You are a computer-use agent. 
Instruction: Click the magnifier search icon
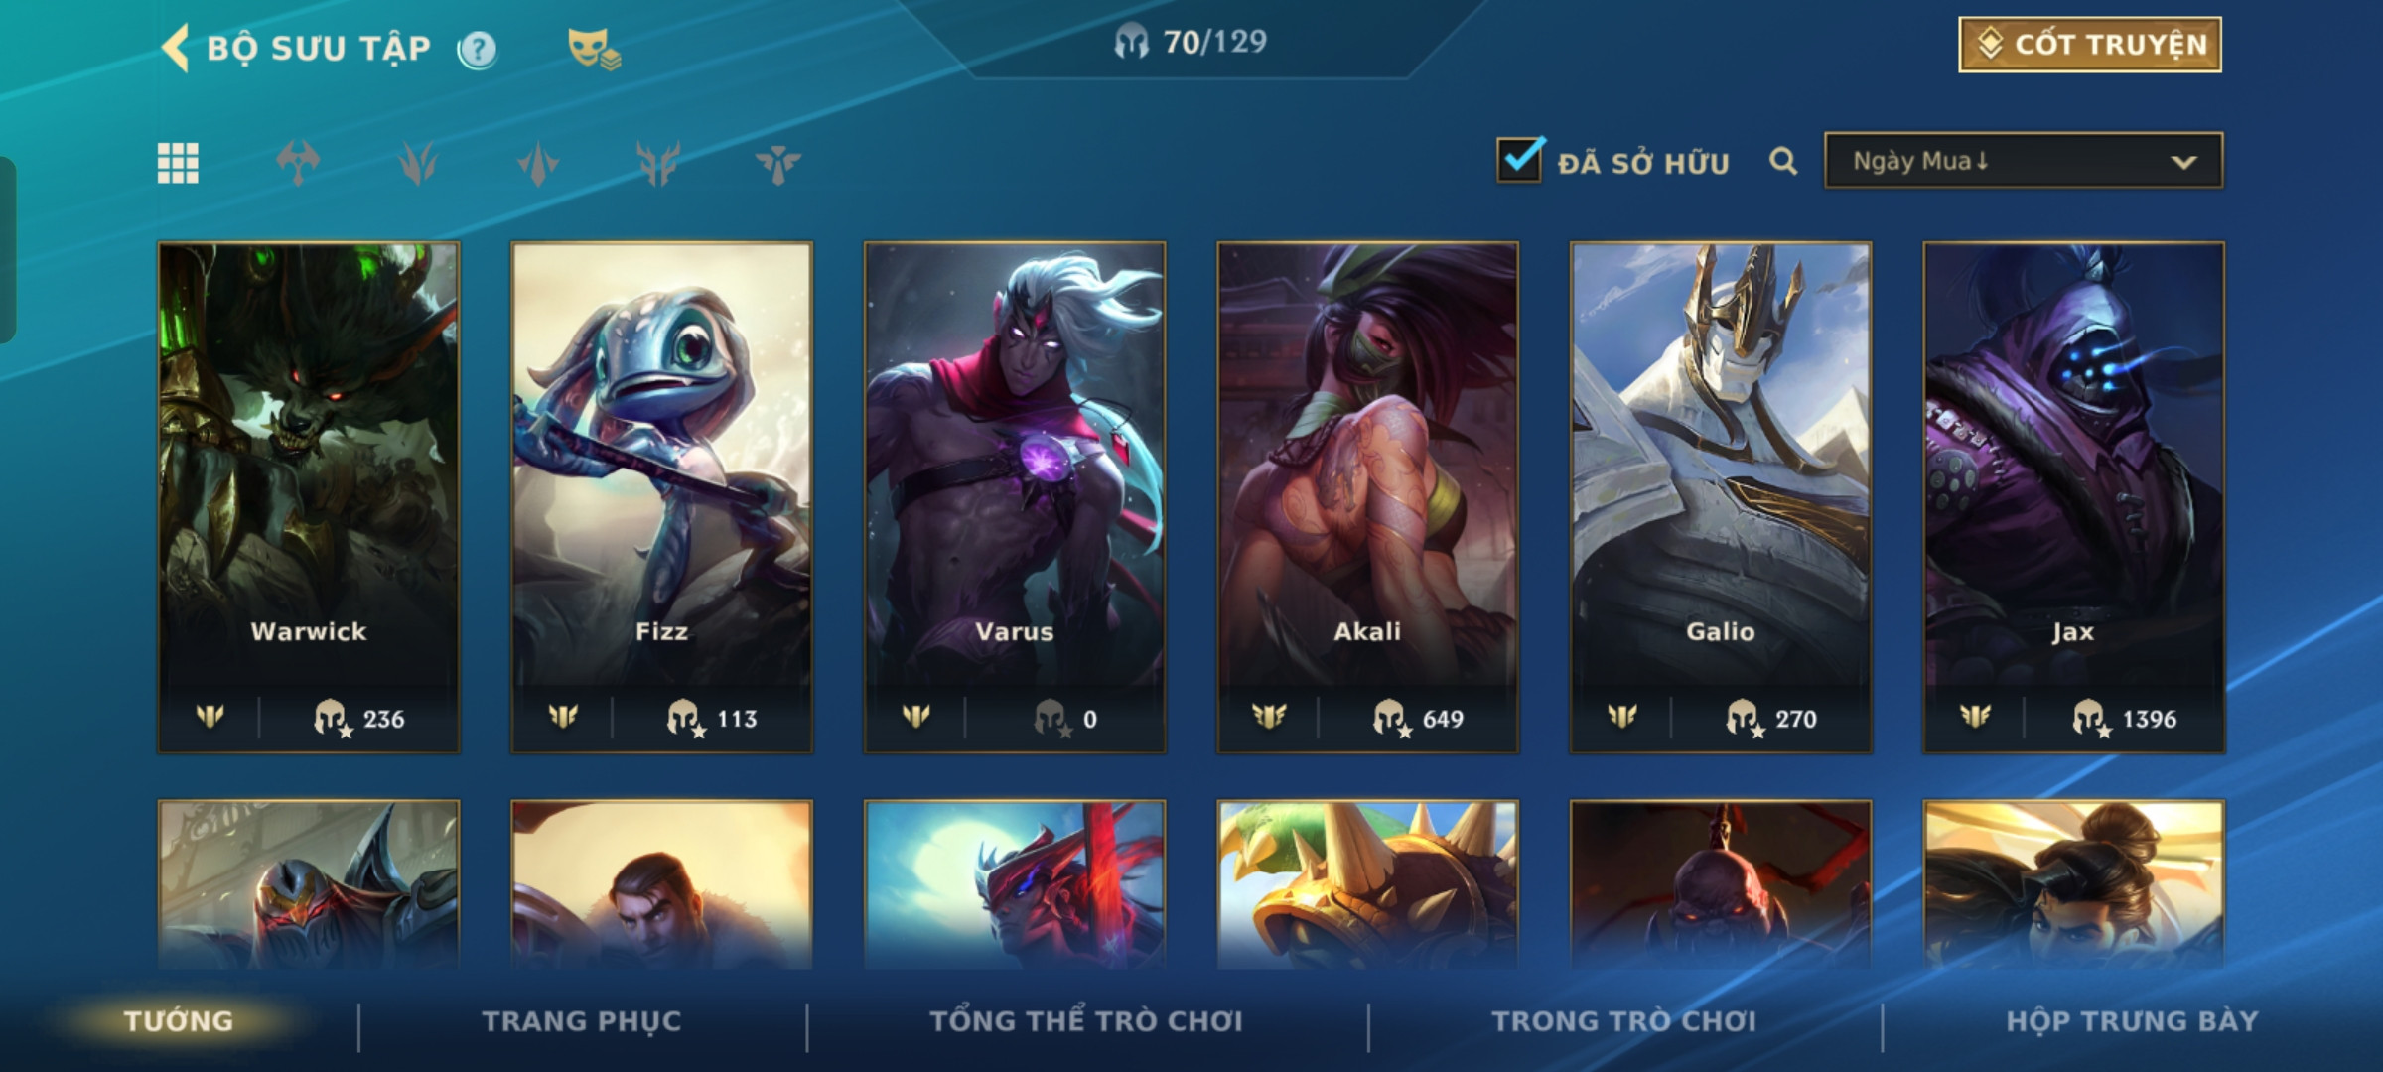tap(1783, 161)
